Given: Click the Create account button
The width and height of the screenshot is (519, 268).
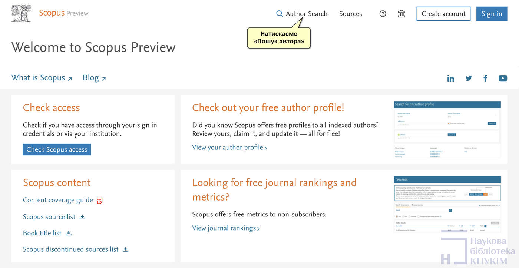Looking at the screenshot, I should point(443,14).
